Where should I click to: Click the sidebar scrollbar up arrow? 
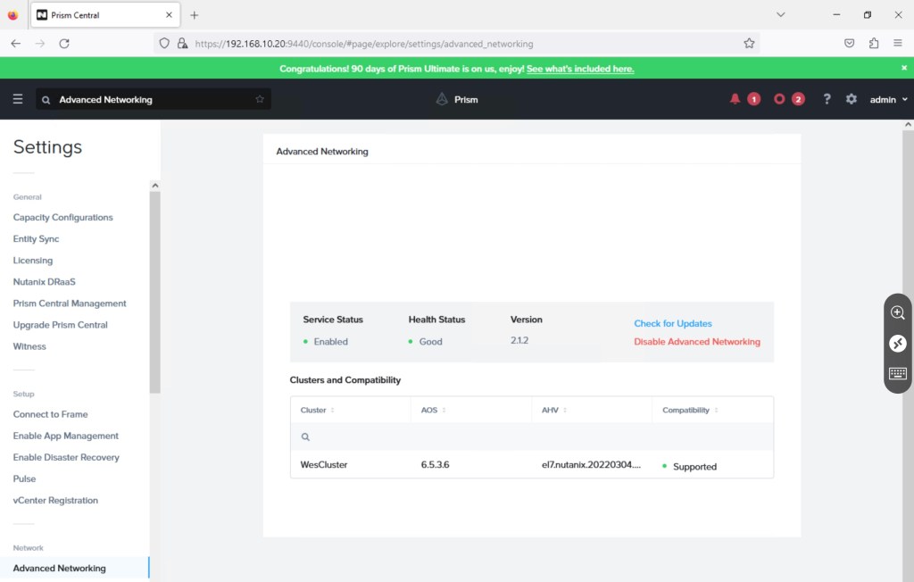click(154, 186)
